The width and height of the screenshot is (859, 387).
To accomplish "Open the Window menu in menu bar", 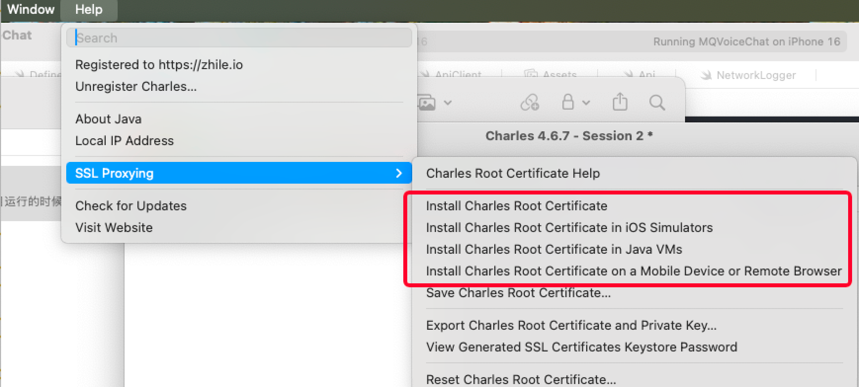I will 31,9.
